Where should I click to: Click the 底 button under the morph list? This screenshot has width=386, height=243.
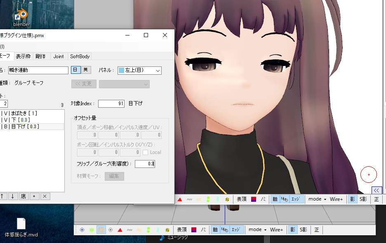[x=24, y=196]
